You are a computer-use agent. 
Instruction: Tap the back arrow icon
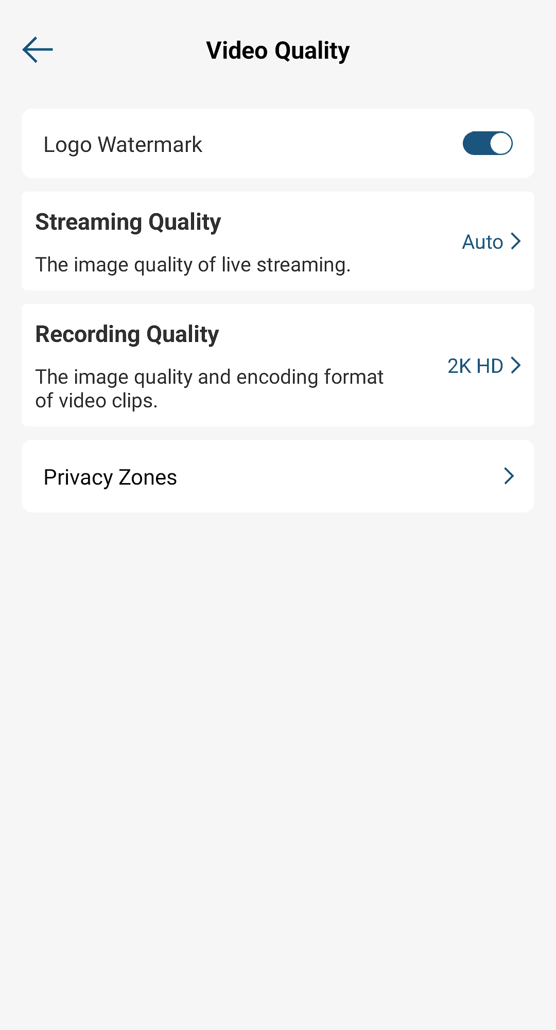(38, 50)
